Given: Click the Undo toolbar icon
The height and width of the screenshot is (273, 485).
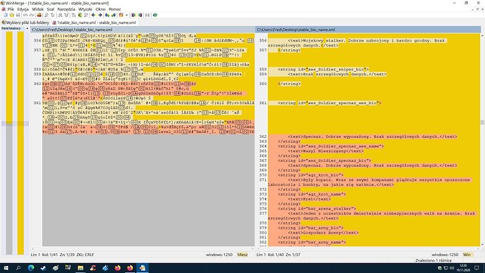Looking at the screenshot, I should click(x=25, y=15).
